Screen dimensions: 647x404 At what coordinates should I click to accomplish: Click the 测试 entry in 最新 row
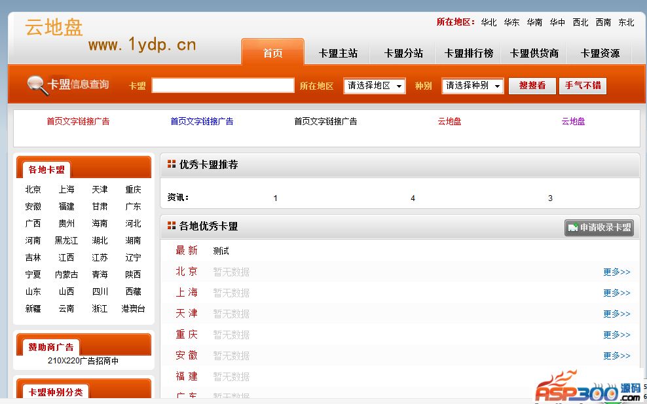click(221, 251)
